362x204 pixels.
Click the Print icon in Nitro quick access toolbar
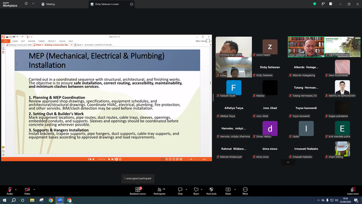pos(14,37)
